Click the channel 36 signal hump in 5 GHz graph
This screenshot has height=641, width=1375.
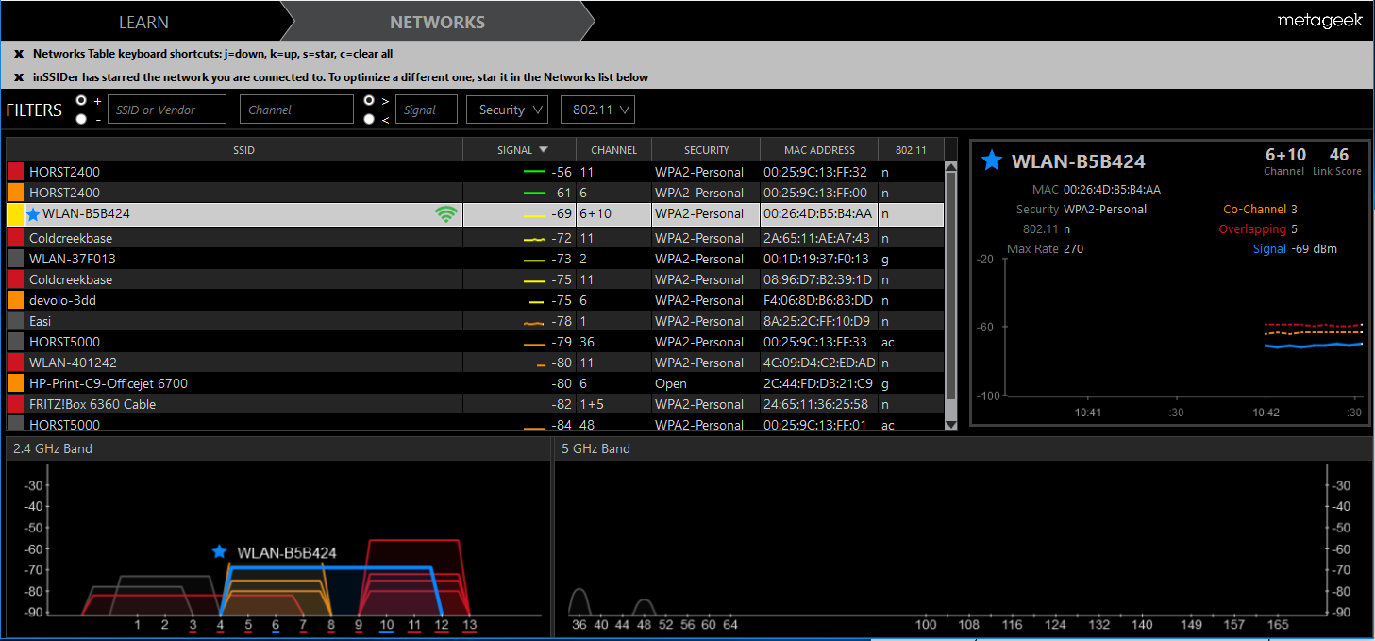[x=579, y=601]
